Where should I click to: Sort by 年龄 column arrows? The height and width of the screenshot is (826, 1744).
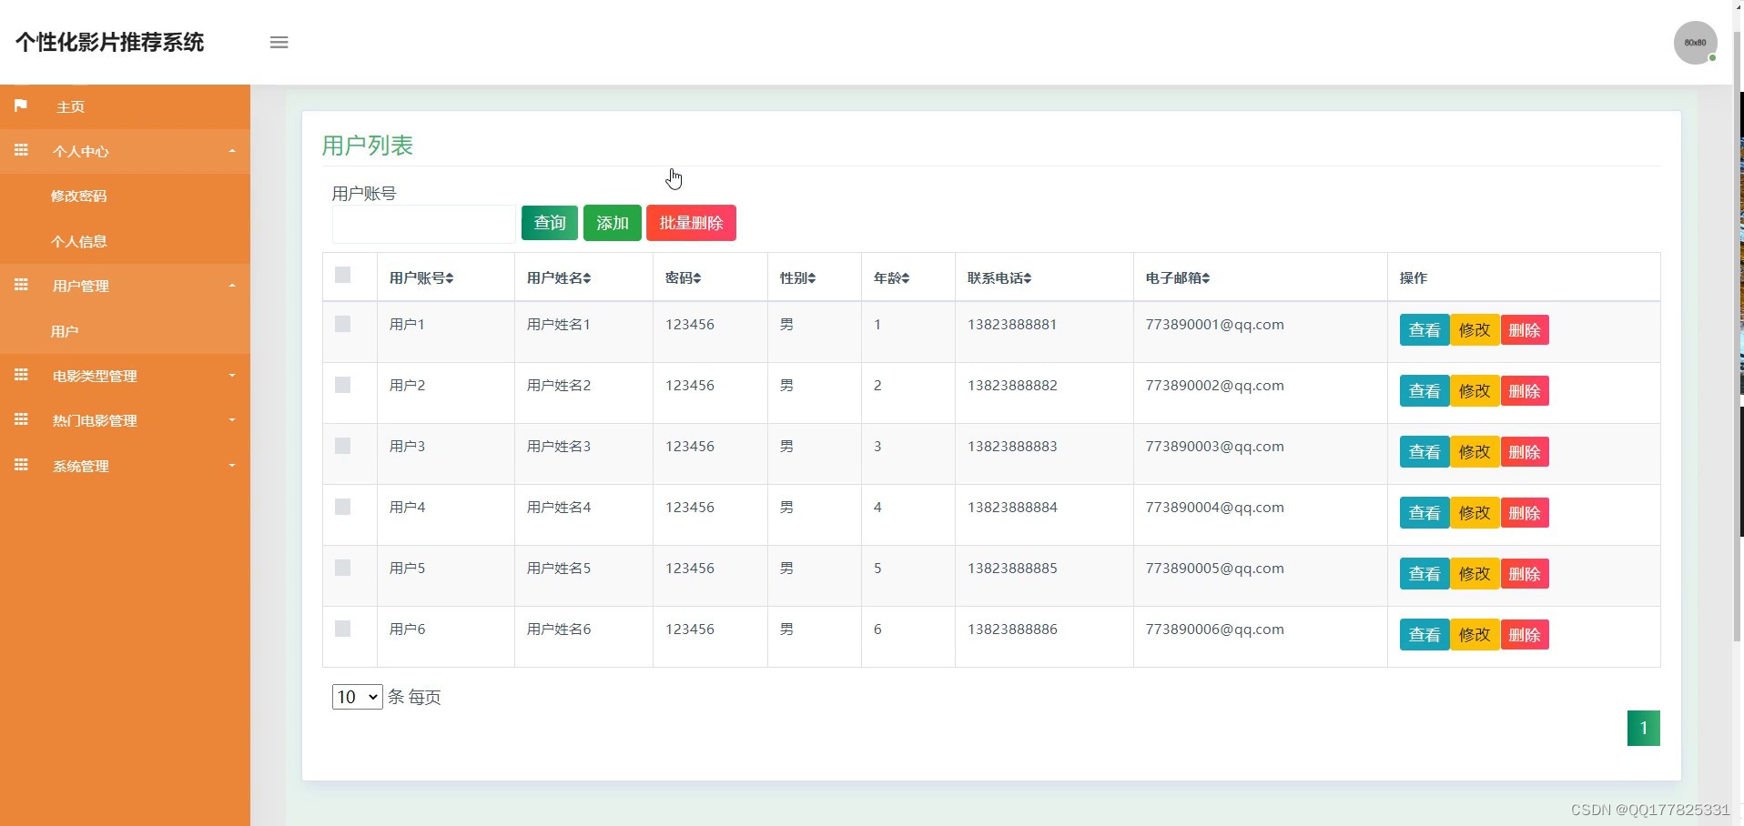pyautogui.click(x=906, y=278)
